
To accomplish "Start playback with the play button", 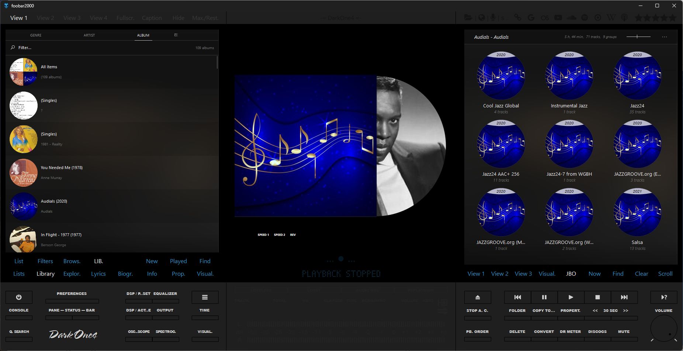I will click(571, 297).
